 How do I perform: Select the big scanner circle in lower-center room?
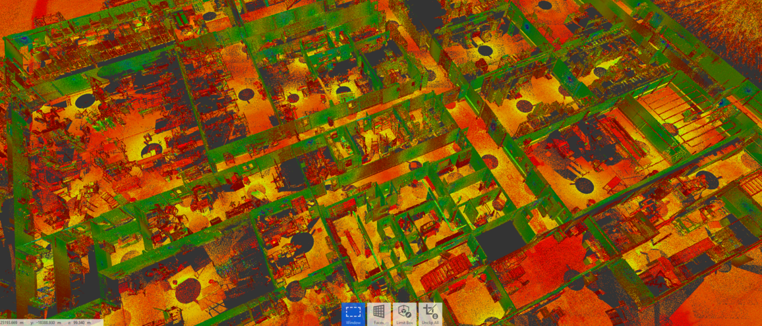pos(302,242)
